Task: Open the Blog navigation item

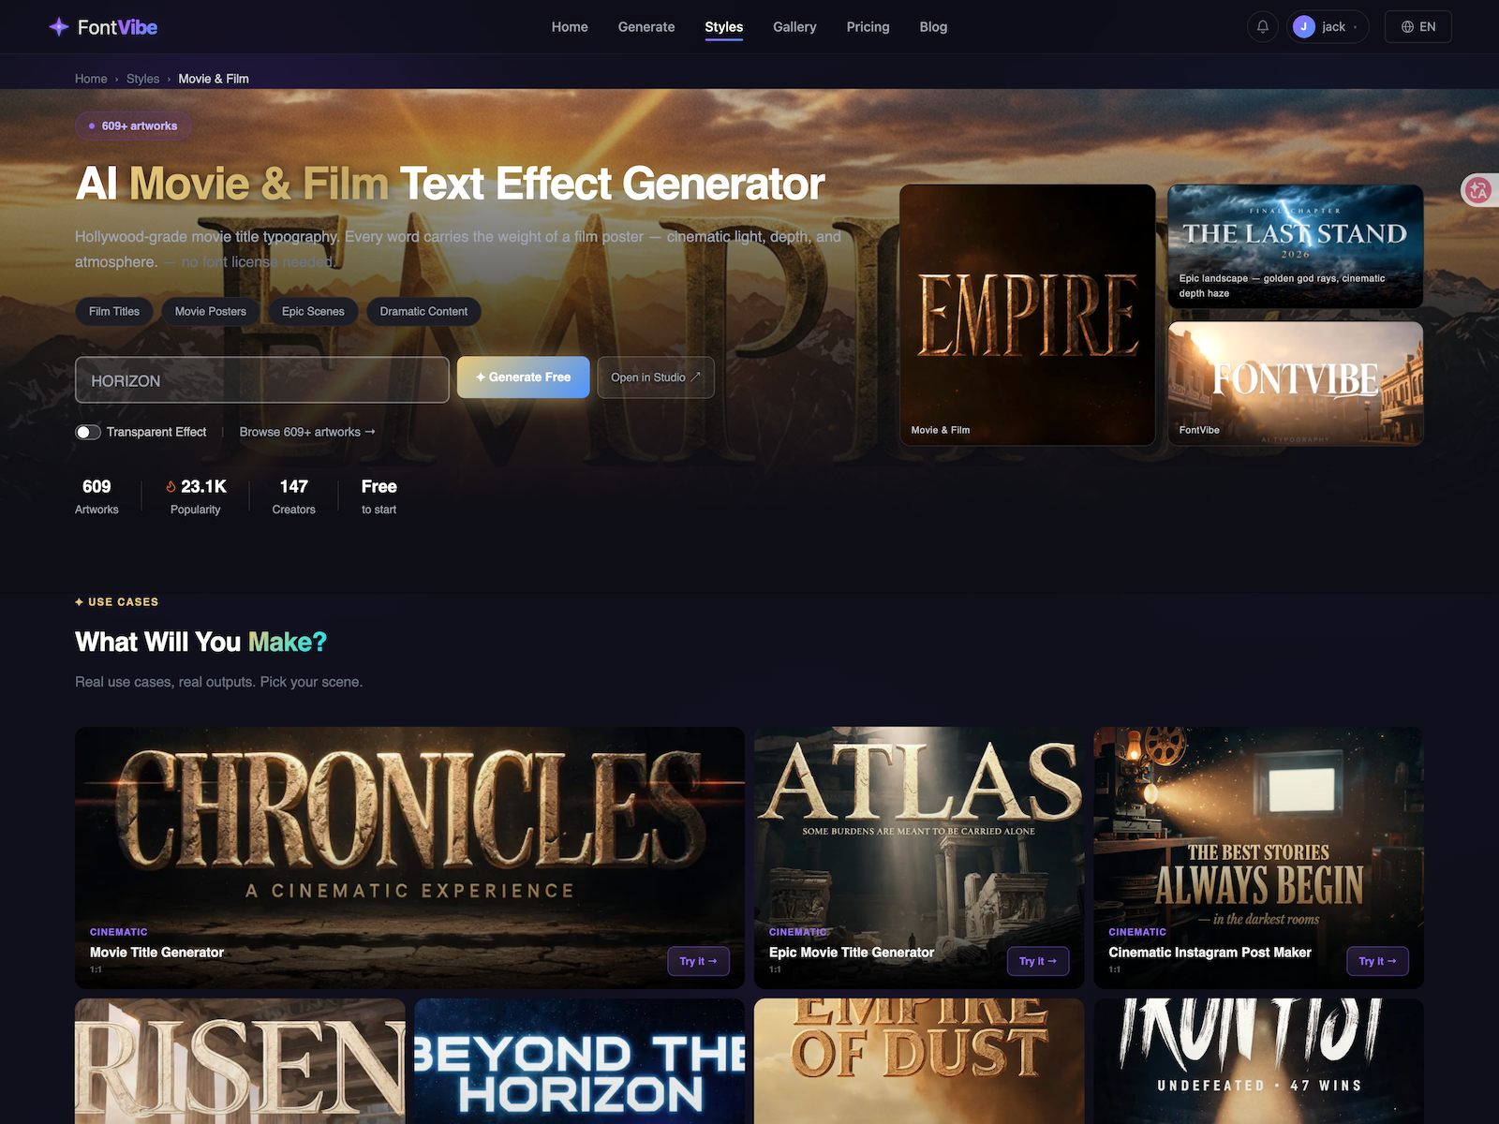Action: [933, 27]
